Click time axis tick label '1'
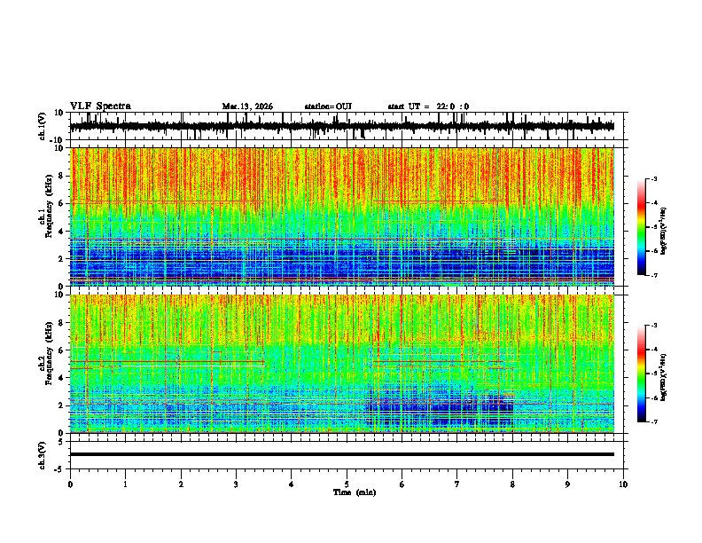 click(125, 484)
